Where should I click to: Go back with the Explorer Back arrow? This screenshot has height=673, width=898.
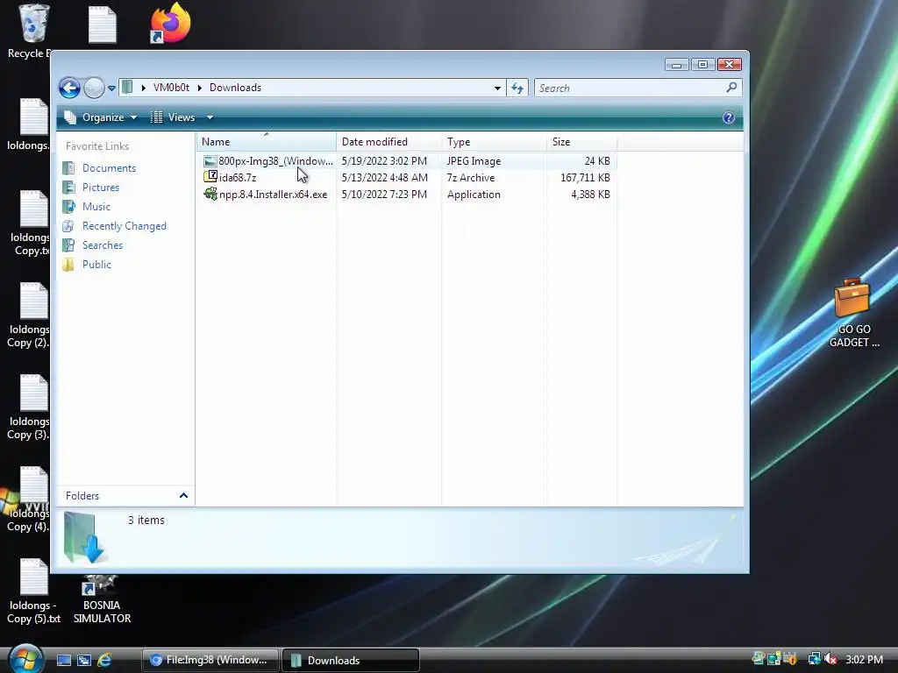(x=69, y=89)
